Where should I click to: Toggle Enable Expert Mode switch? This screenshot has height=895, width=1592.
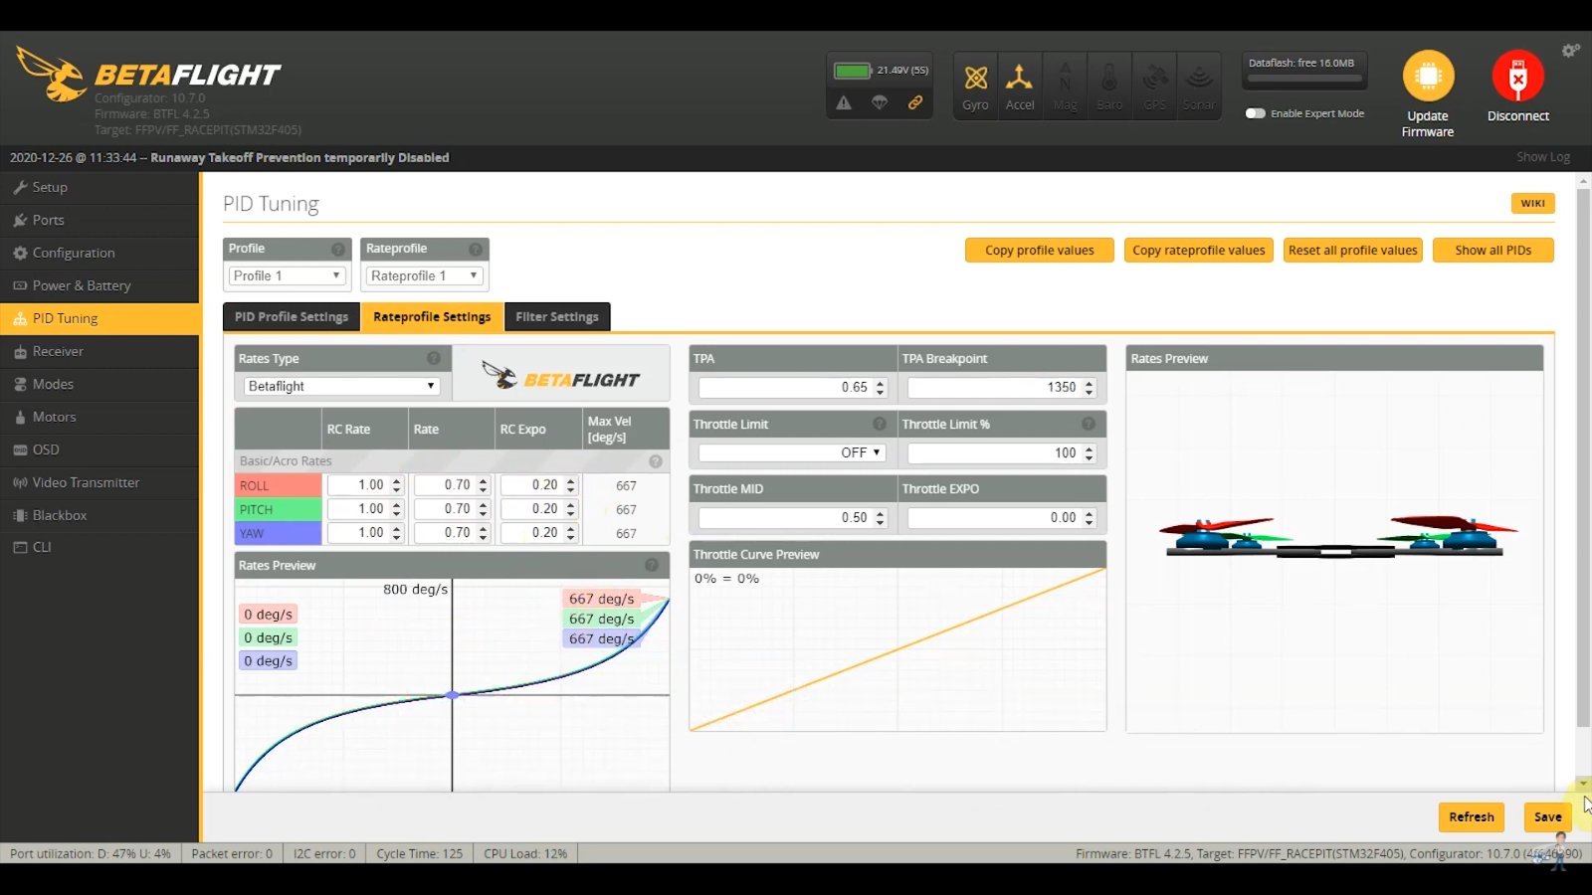[1256, 113]
